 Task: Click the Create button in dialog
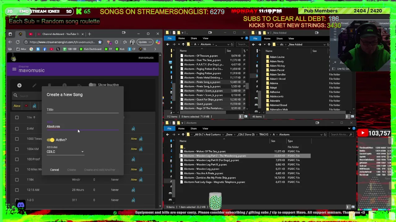coord(71,170)
